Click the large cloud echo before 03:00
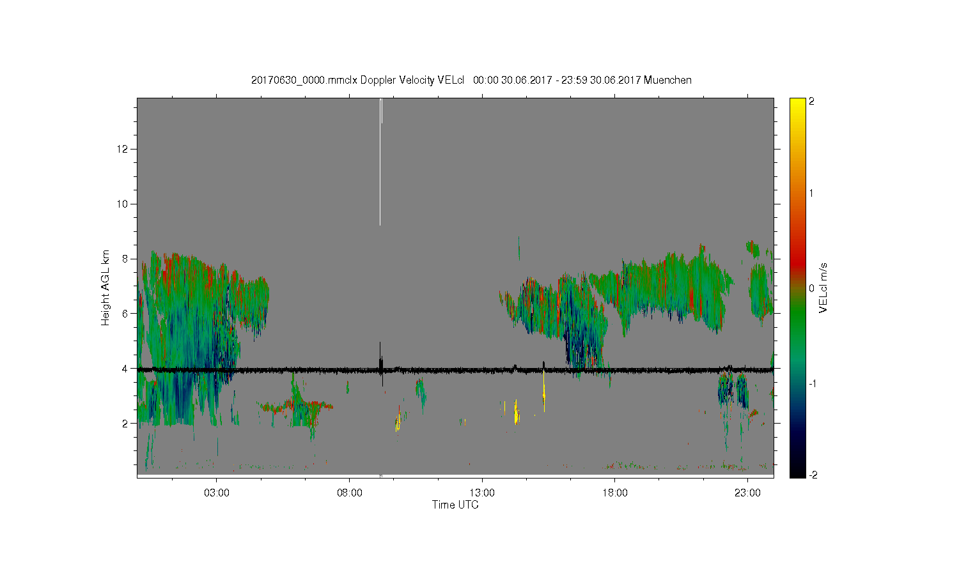 [185, 339]
